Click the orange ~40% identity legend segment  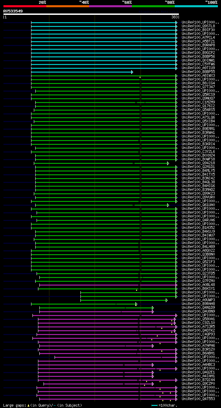coord(68,6)
